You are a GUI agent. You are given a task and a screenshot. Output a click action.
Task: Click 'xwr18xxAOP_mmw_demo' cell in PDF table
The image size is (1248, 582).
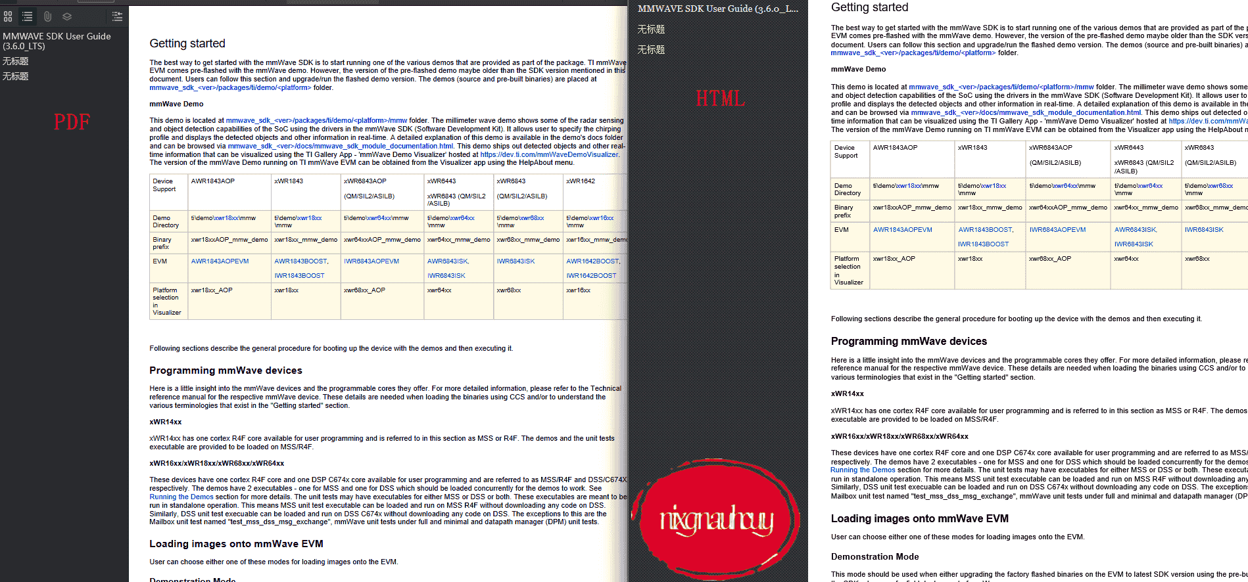(x=229, y=240)
